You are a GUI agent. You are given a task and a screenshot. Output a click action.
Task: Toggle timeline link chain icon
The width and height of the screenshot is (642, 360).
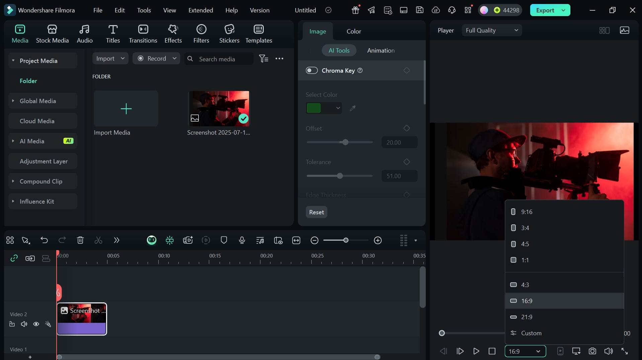[x=14, y=258]
